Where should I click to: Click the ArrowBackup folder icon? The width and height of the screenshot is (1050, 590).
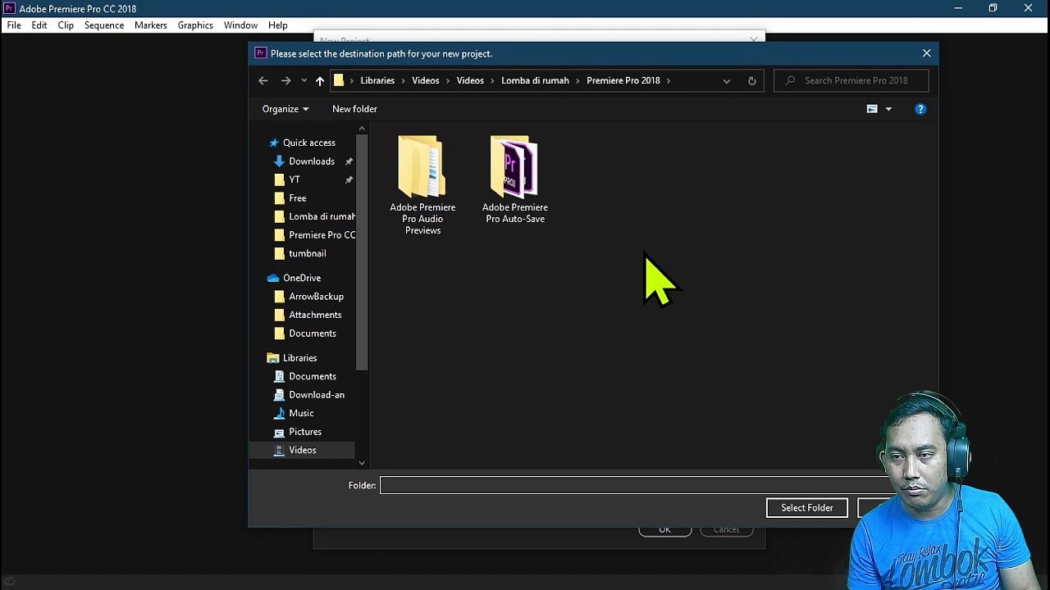tap(280, 297)
